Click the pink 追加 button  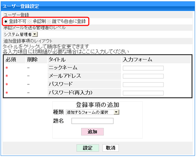pyautogui.click(x=92, y=132)
